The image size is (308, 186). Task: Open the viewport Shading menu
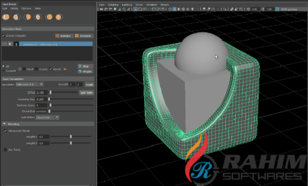click(113, 5)
